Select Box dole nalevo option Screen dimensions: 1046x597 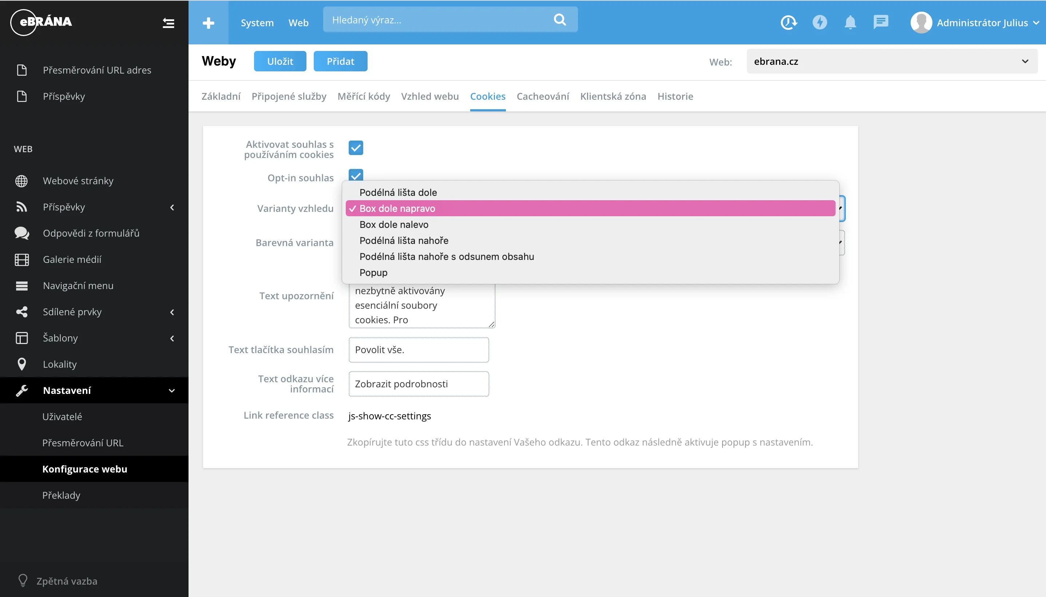point(590,224)
